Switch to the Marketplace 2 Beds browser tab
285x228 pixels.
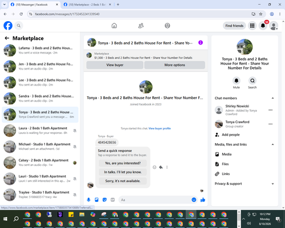click(x=87, y=5)
